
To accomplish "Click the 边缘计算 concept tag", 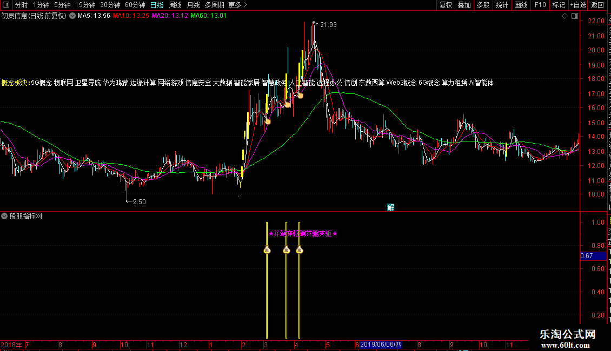I will pos(143,83).
